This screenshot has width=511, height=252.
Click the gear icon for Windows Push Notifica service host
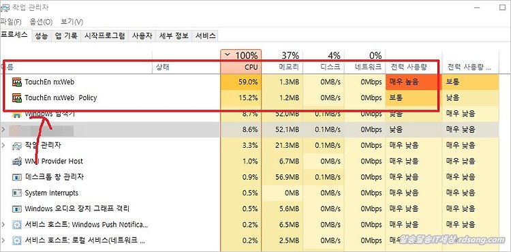(x=16, y=225)
